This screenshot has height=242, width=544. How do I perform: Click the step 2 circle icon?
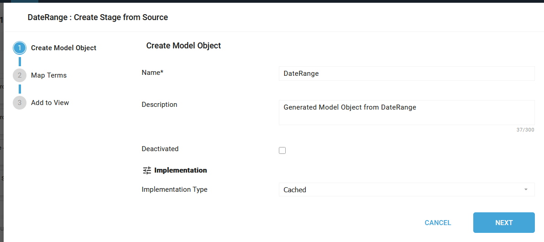(20, 75)
